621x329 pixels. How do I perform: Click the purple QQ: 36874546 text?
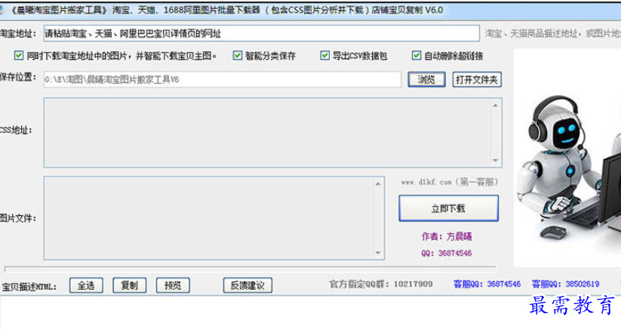[447, 253]
